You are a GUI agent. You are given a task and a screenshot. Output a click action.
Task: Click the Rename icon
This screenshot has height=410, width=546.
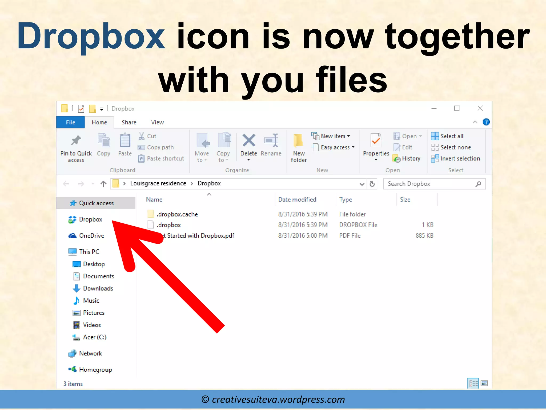tap(271, 140)
